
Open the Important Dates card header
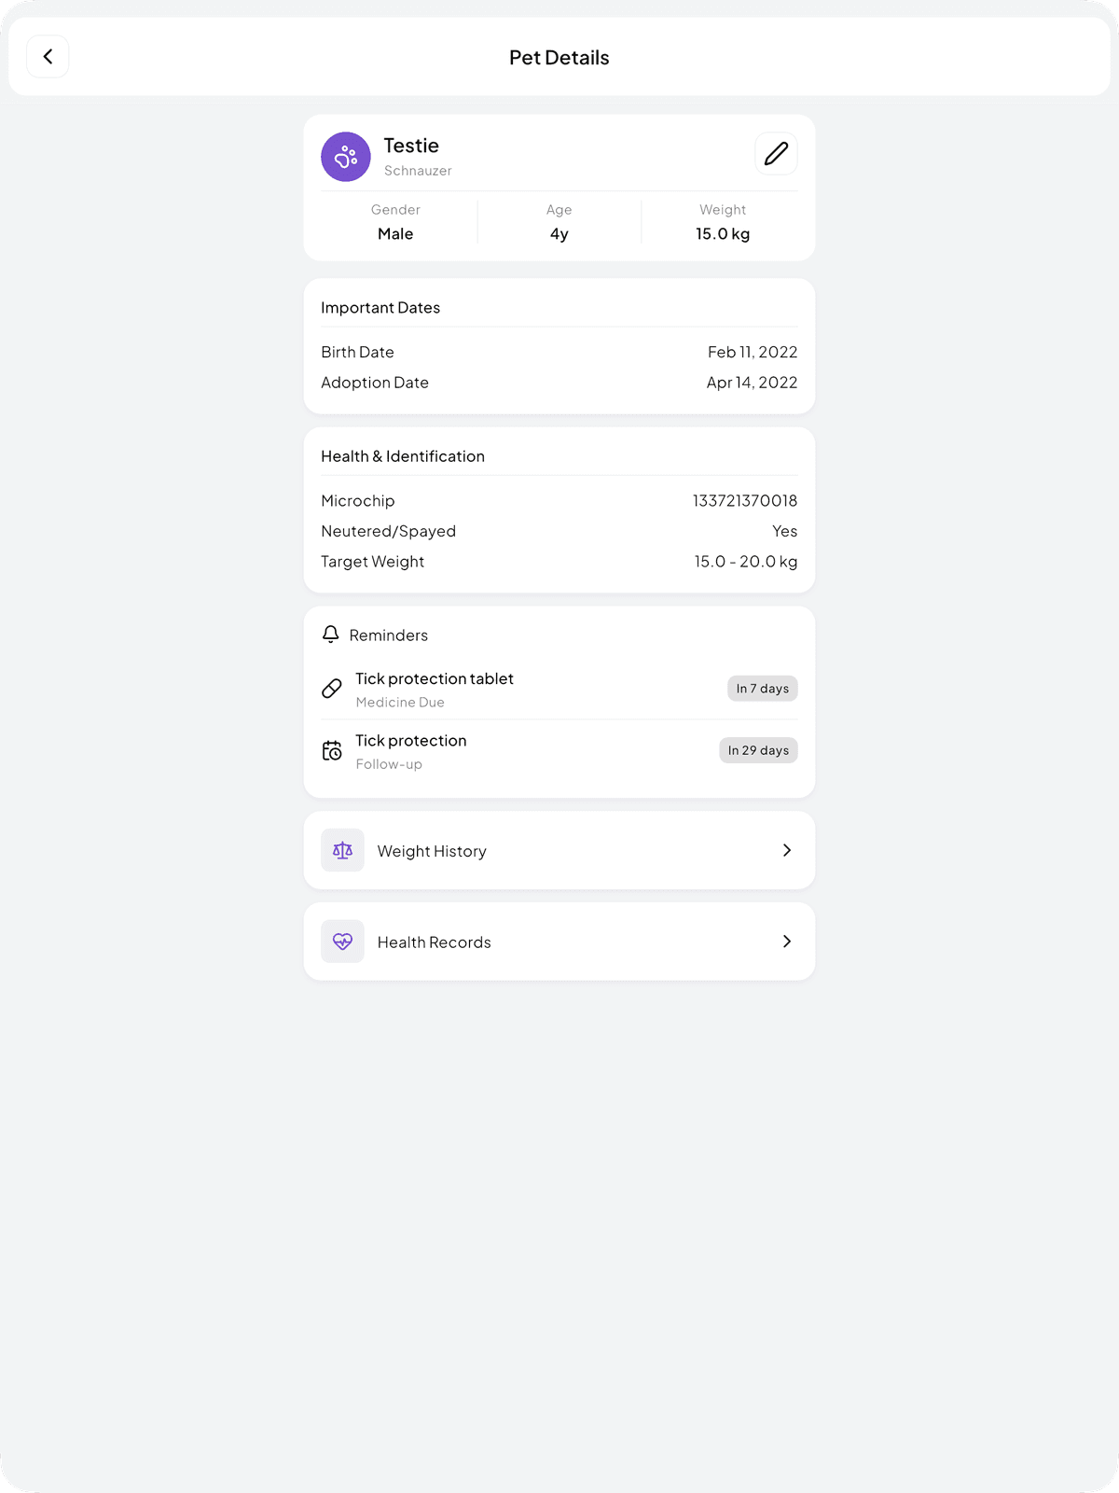380,307
